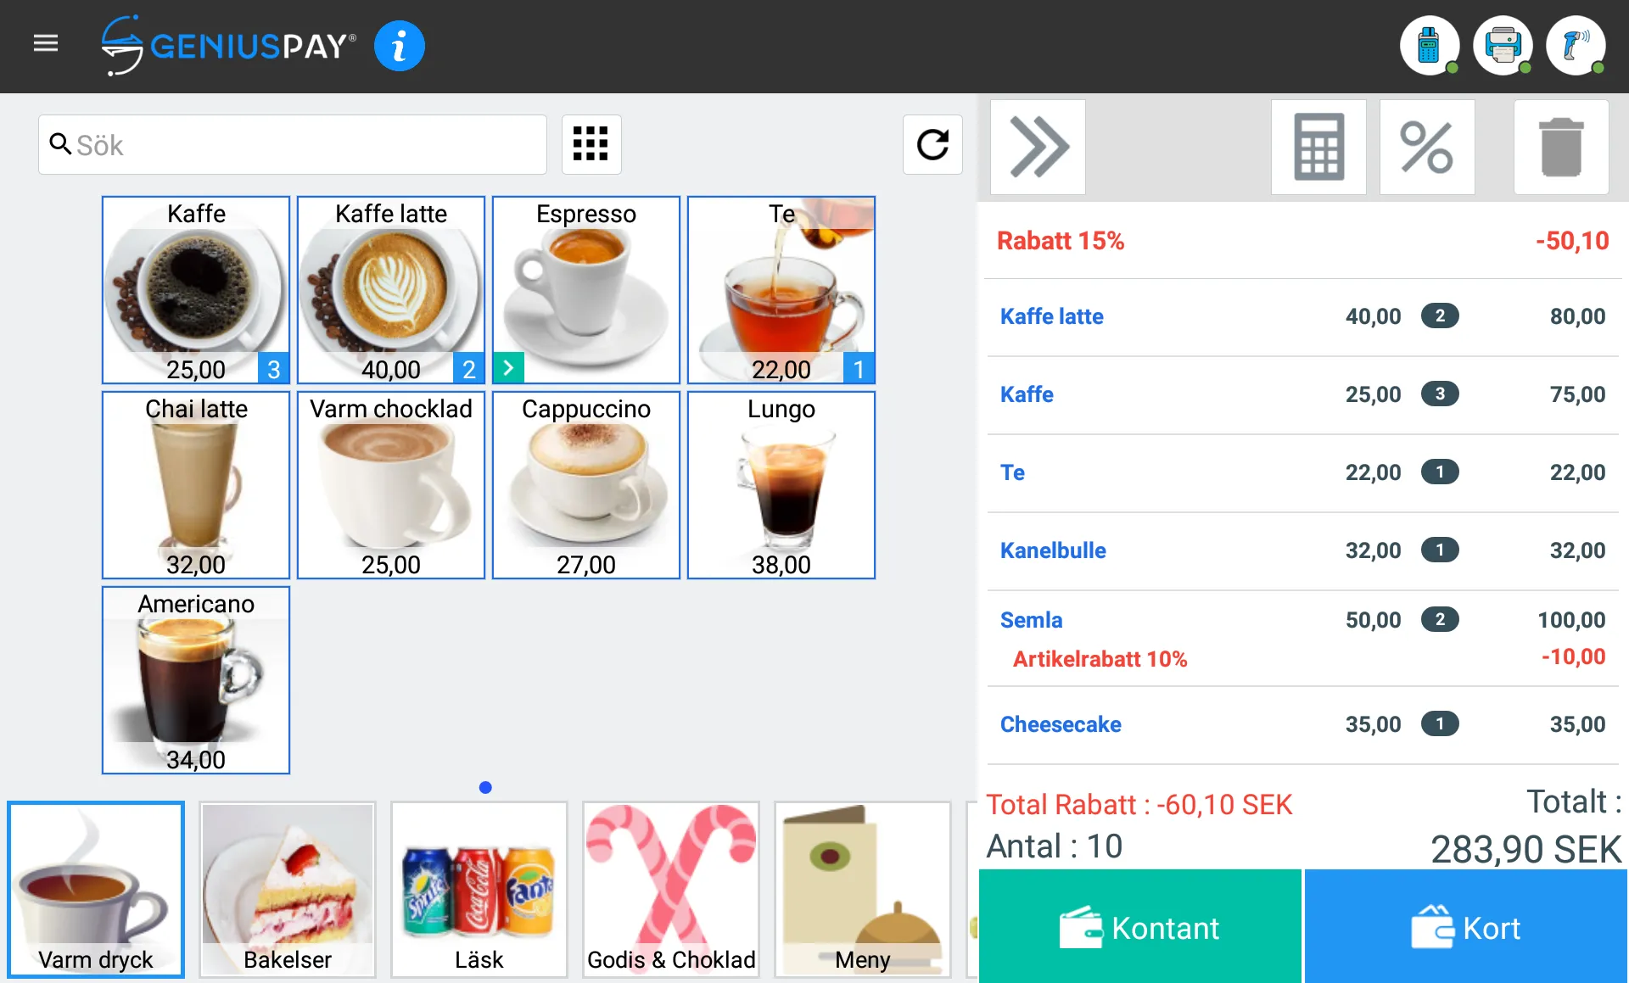This screenshot has width=1629, height=983.
Task: Click the Antal : 10 count
Action: (x=1054, y=846)
